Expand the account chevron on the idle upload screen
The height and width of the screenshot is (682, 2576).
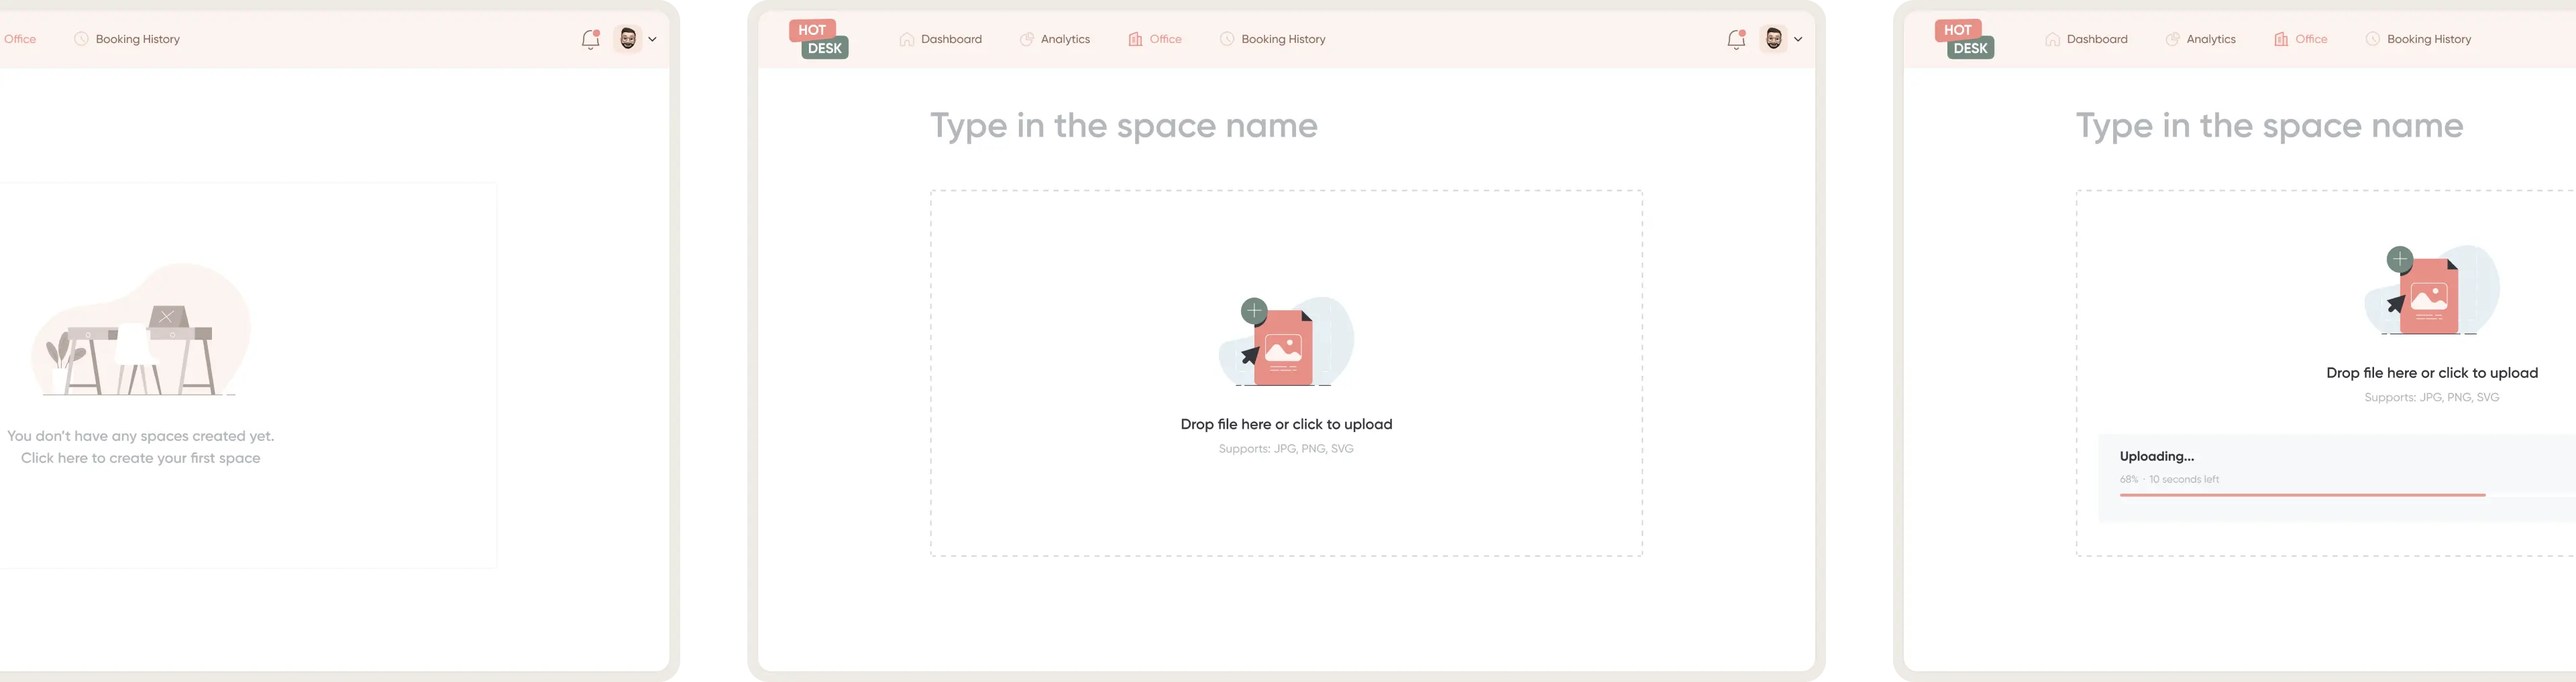[x=1798, y=39]
